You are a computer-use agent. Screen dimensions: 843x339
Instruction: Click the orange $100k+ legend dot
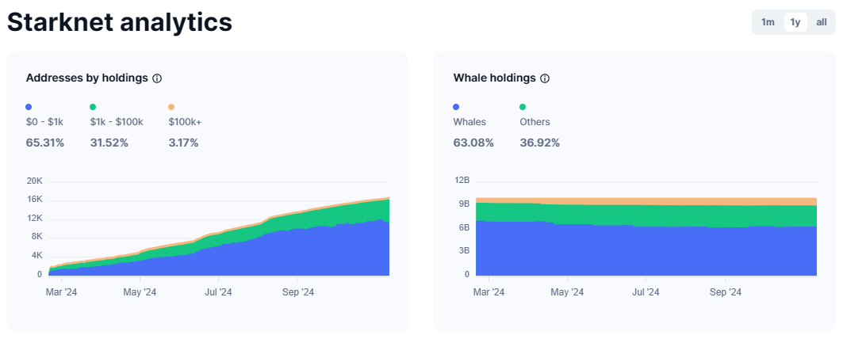point(171,107)
